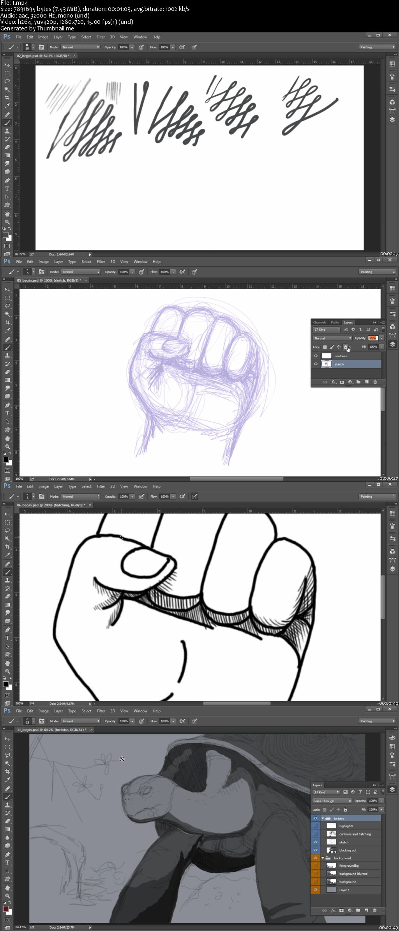Open the Kind filter dropdown in the 05_begin.psd Layers panel
Image resolution: width=399 pixels, height=931 pixels.
[x=326, y=330]
